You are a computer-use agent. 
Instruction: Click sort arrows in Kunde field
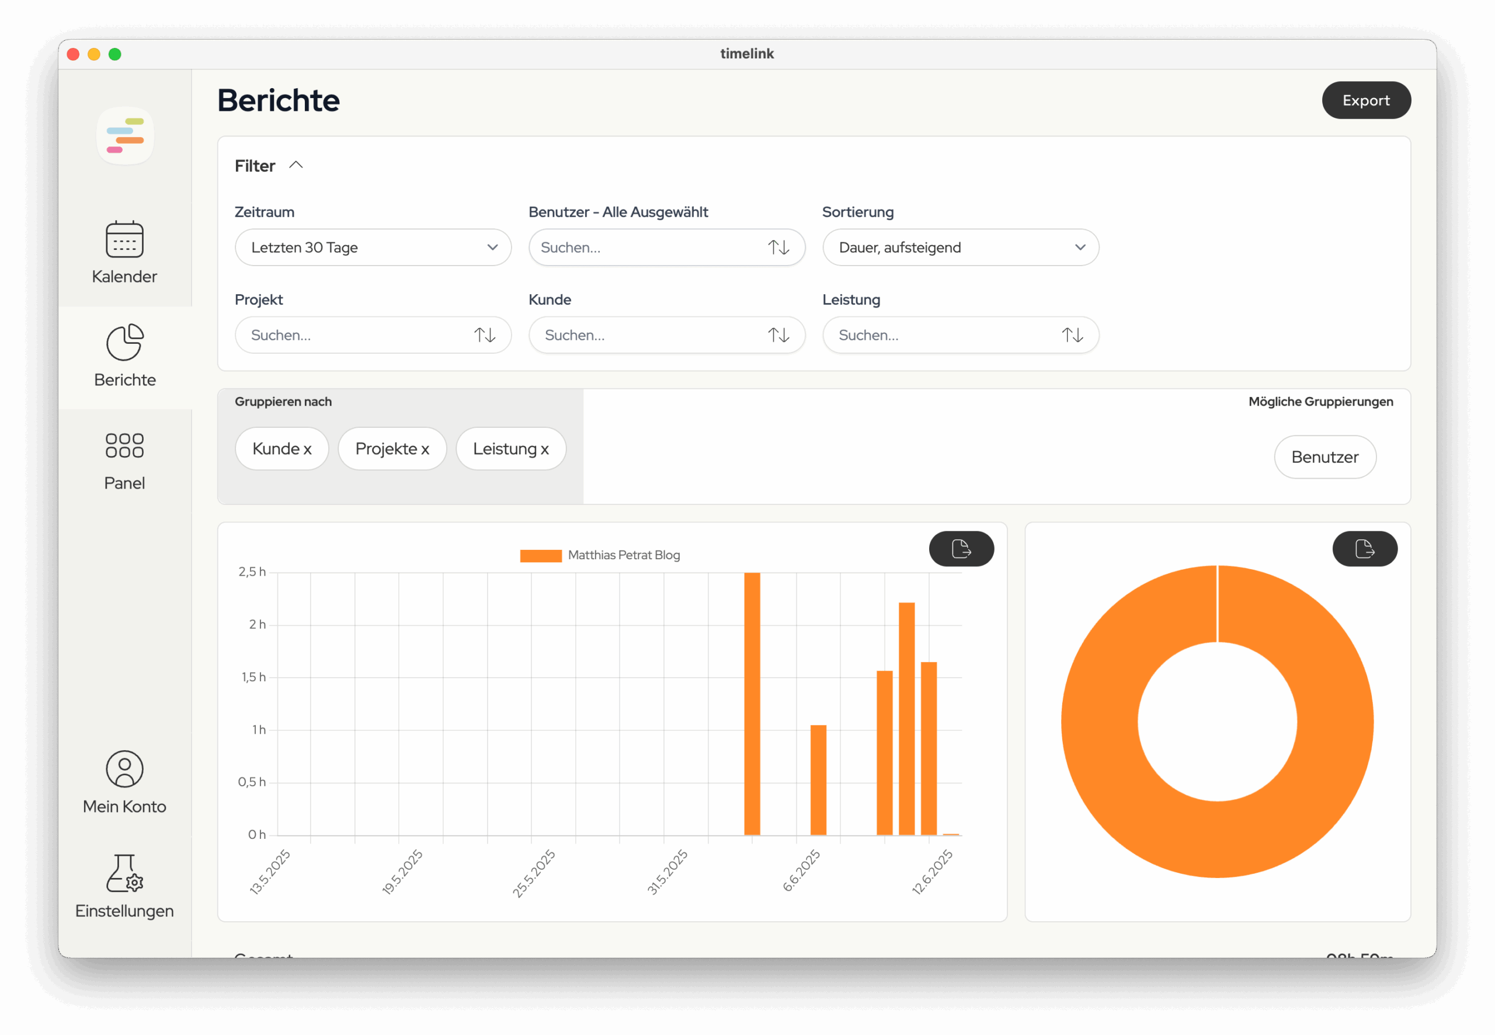tap(778, 334)
